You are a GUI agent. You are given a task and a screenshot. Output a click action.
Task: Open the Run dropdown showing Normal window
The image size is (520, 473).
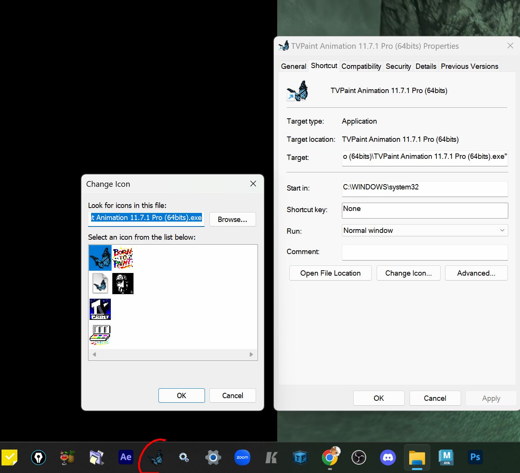(x=425, y=230)
